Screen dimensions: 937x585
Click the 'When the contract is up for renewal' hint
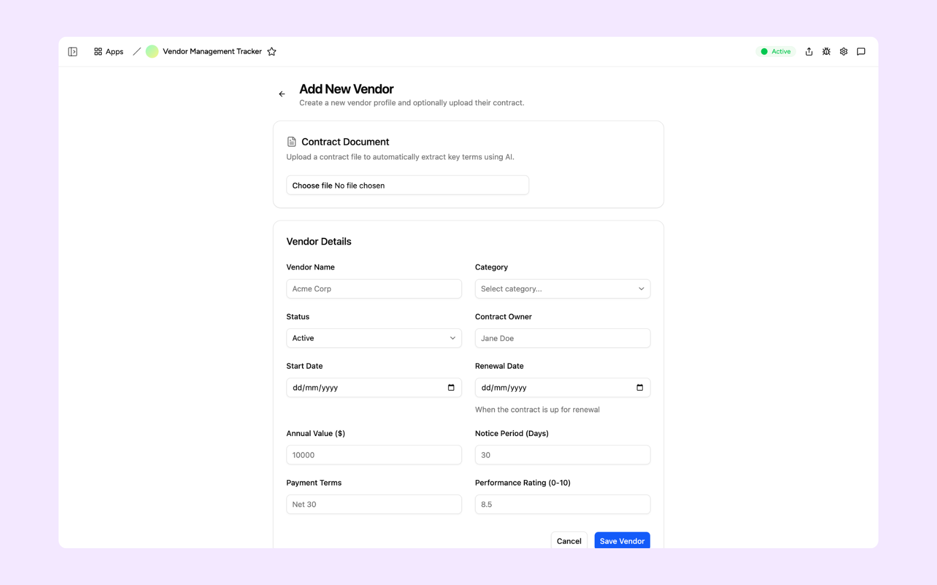pyautogui.click(x=537, y=409)
